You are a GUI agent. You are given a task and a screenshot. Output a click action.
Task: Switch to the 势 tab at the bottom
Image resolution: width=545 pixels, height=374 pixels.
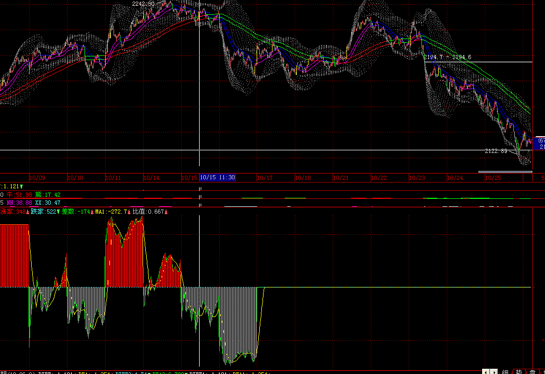519,372
